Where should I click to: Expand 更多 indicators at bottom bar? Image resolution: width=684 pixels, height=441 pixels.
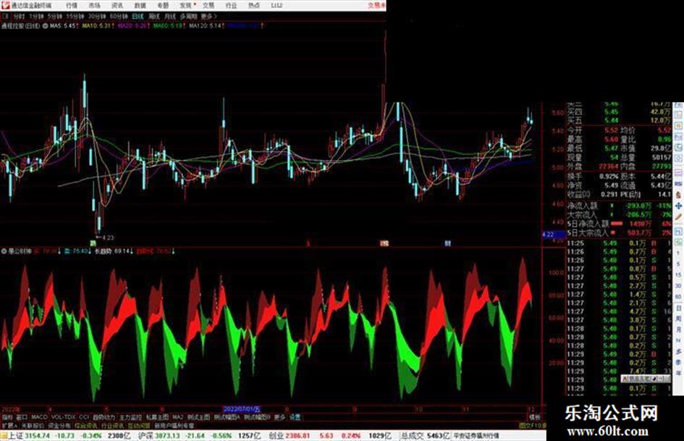(x=279, y=417)
